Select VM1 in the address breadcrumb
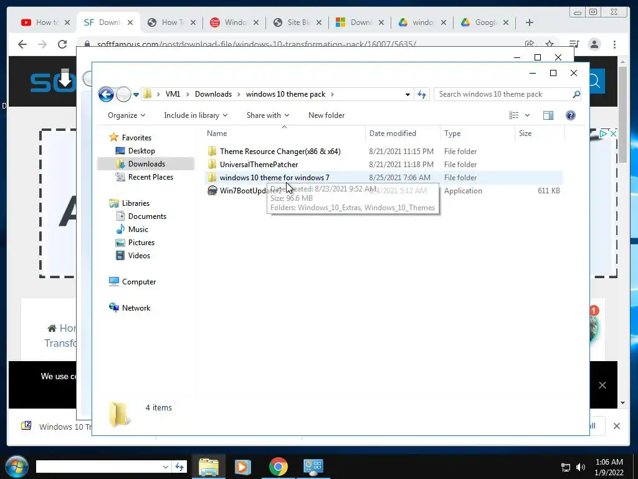638x479 pixels. (x=173, y=94)
